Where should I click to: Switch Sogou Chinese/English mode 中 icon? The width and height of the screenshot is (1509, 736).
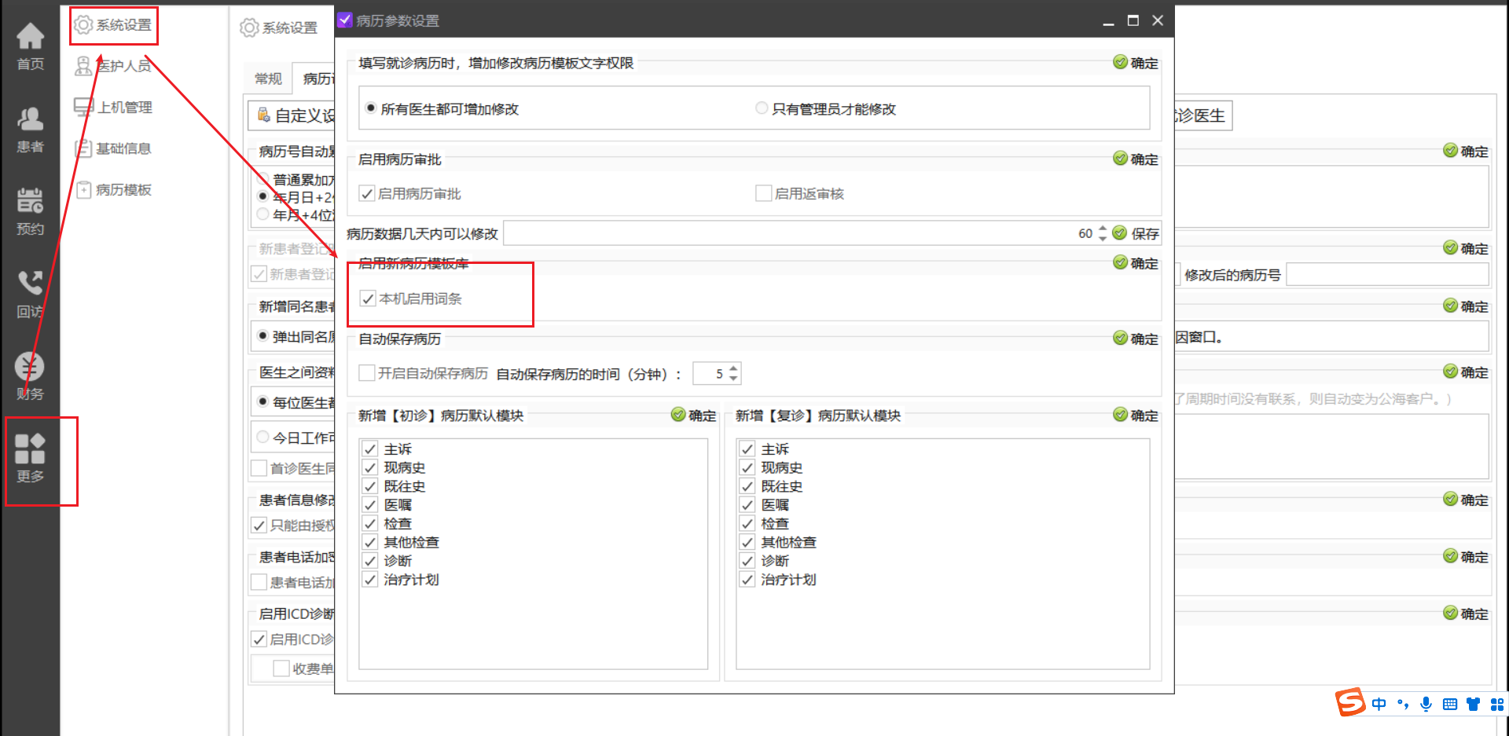[x=1379, y=705]
